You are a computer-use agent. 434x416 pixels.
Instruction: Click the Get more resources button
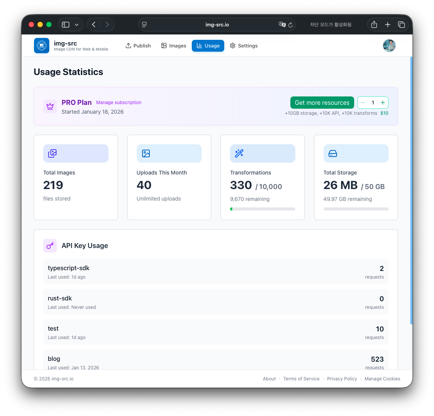tap(322, 103)
